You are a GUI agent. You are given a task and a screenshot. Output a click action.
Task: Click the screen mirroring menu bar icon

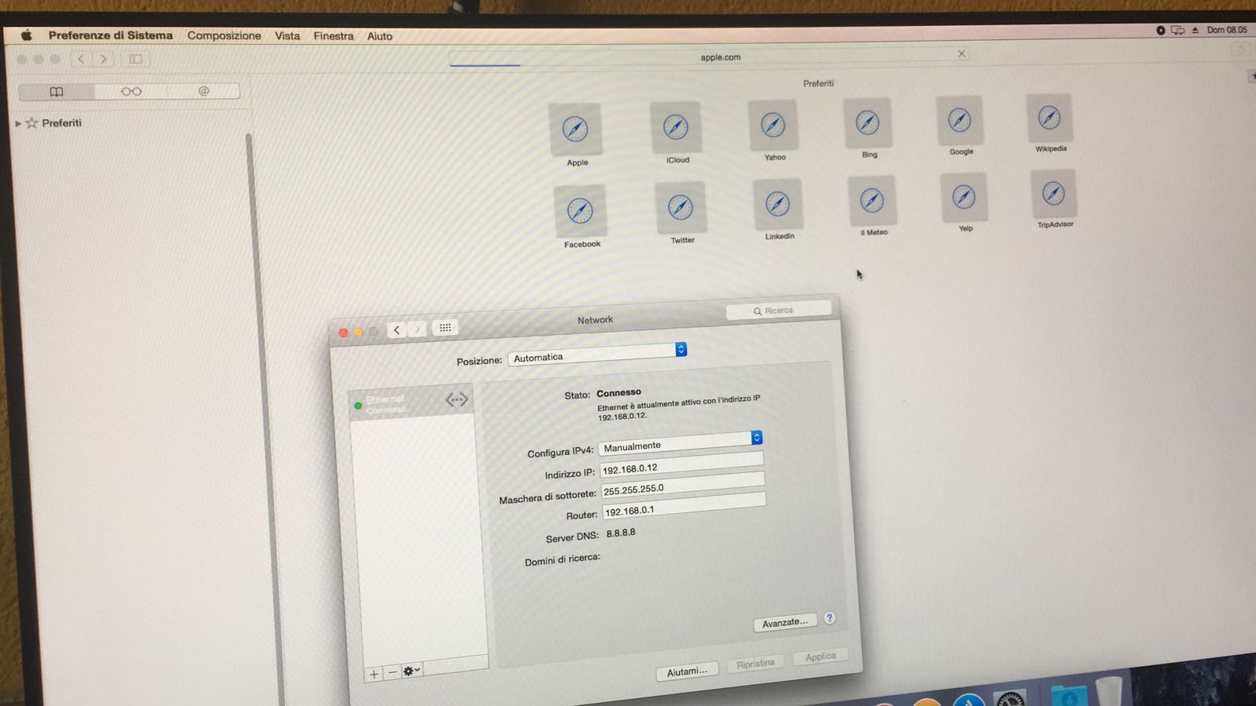point(1177,30)
